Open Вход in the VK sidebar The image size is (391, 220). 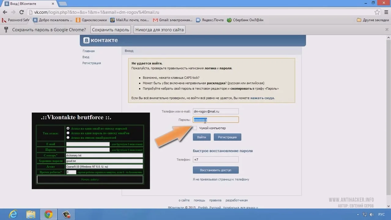coord(86,57)
